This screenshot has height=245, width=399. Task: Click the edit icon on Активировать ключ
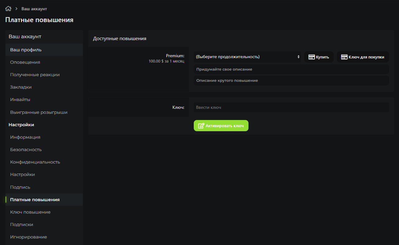tap(201, 126)
